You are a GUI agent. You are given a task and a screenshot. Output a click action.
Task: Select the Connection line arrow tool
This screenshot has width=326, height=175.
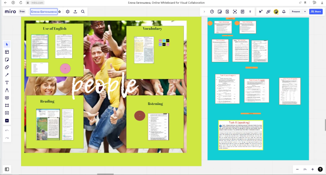(7, 75)
